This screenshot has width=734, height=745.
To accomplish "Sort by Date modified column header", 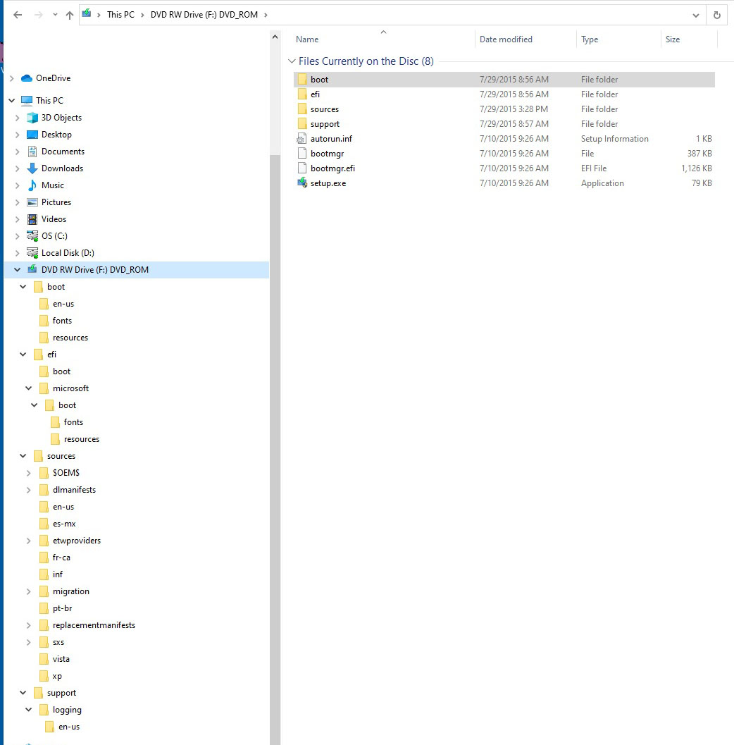I will coord(506,39).
